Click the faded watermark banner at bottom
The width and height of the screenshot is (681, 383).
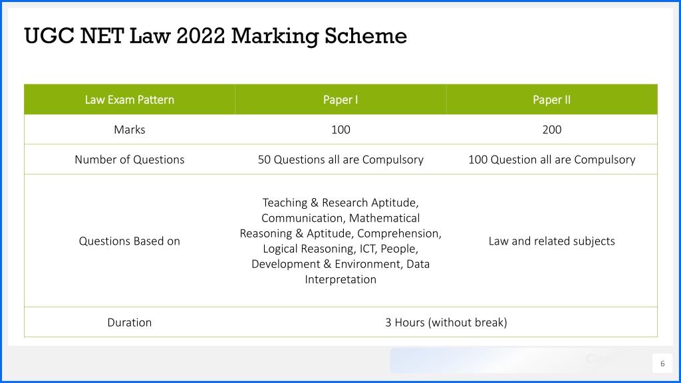[x=517, y=360]
